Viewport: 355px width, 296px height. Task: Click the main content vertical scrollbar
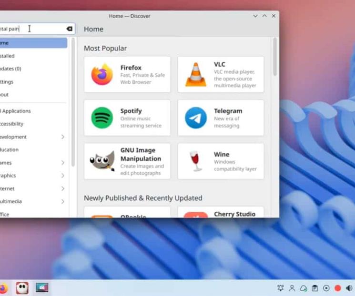[275, 57]
